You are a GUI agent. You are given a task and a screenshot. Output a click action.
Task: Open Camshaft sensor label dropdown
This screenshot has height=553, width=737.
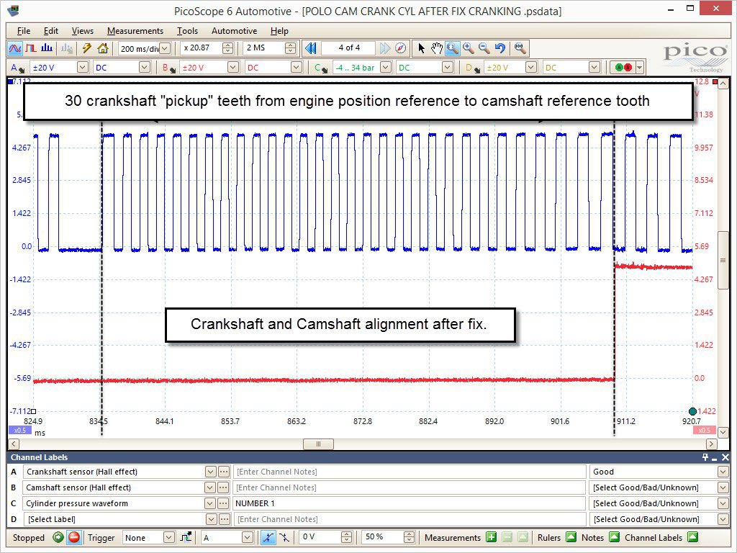211,487
